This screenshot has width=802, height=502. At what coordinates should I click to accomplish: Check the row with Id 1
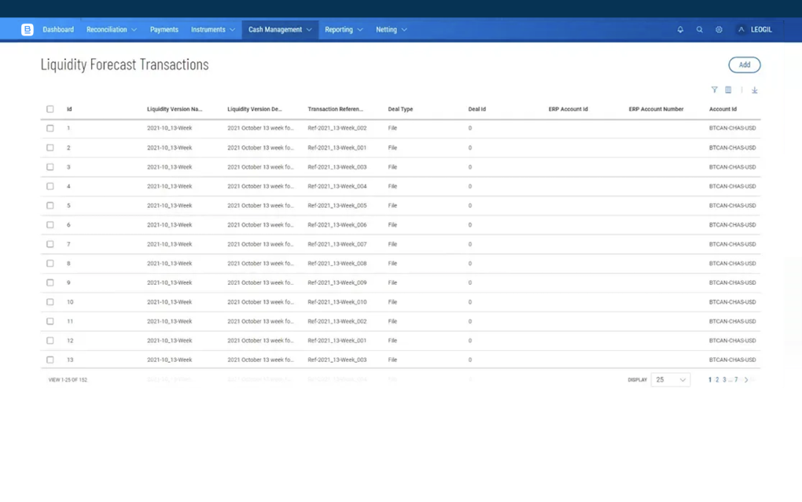(x=50, y=128)
